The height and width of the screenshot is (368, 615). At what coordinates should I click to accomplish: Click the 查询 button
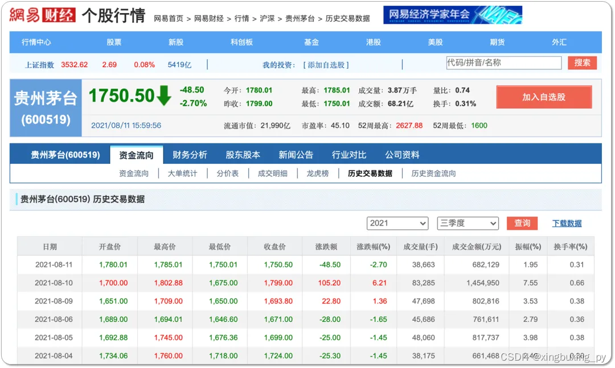[522, 224]
